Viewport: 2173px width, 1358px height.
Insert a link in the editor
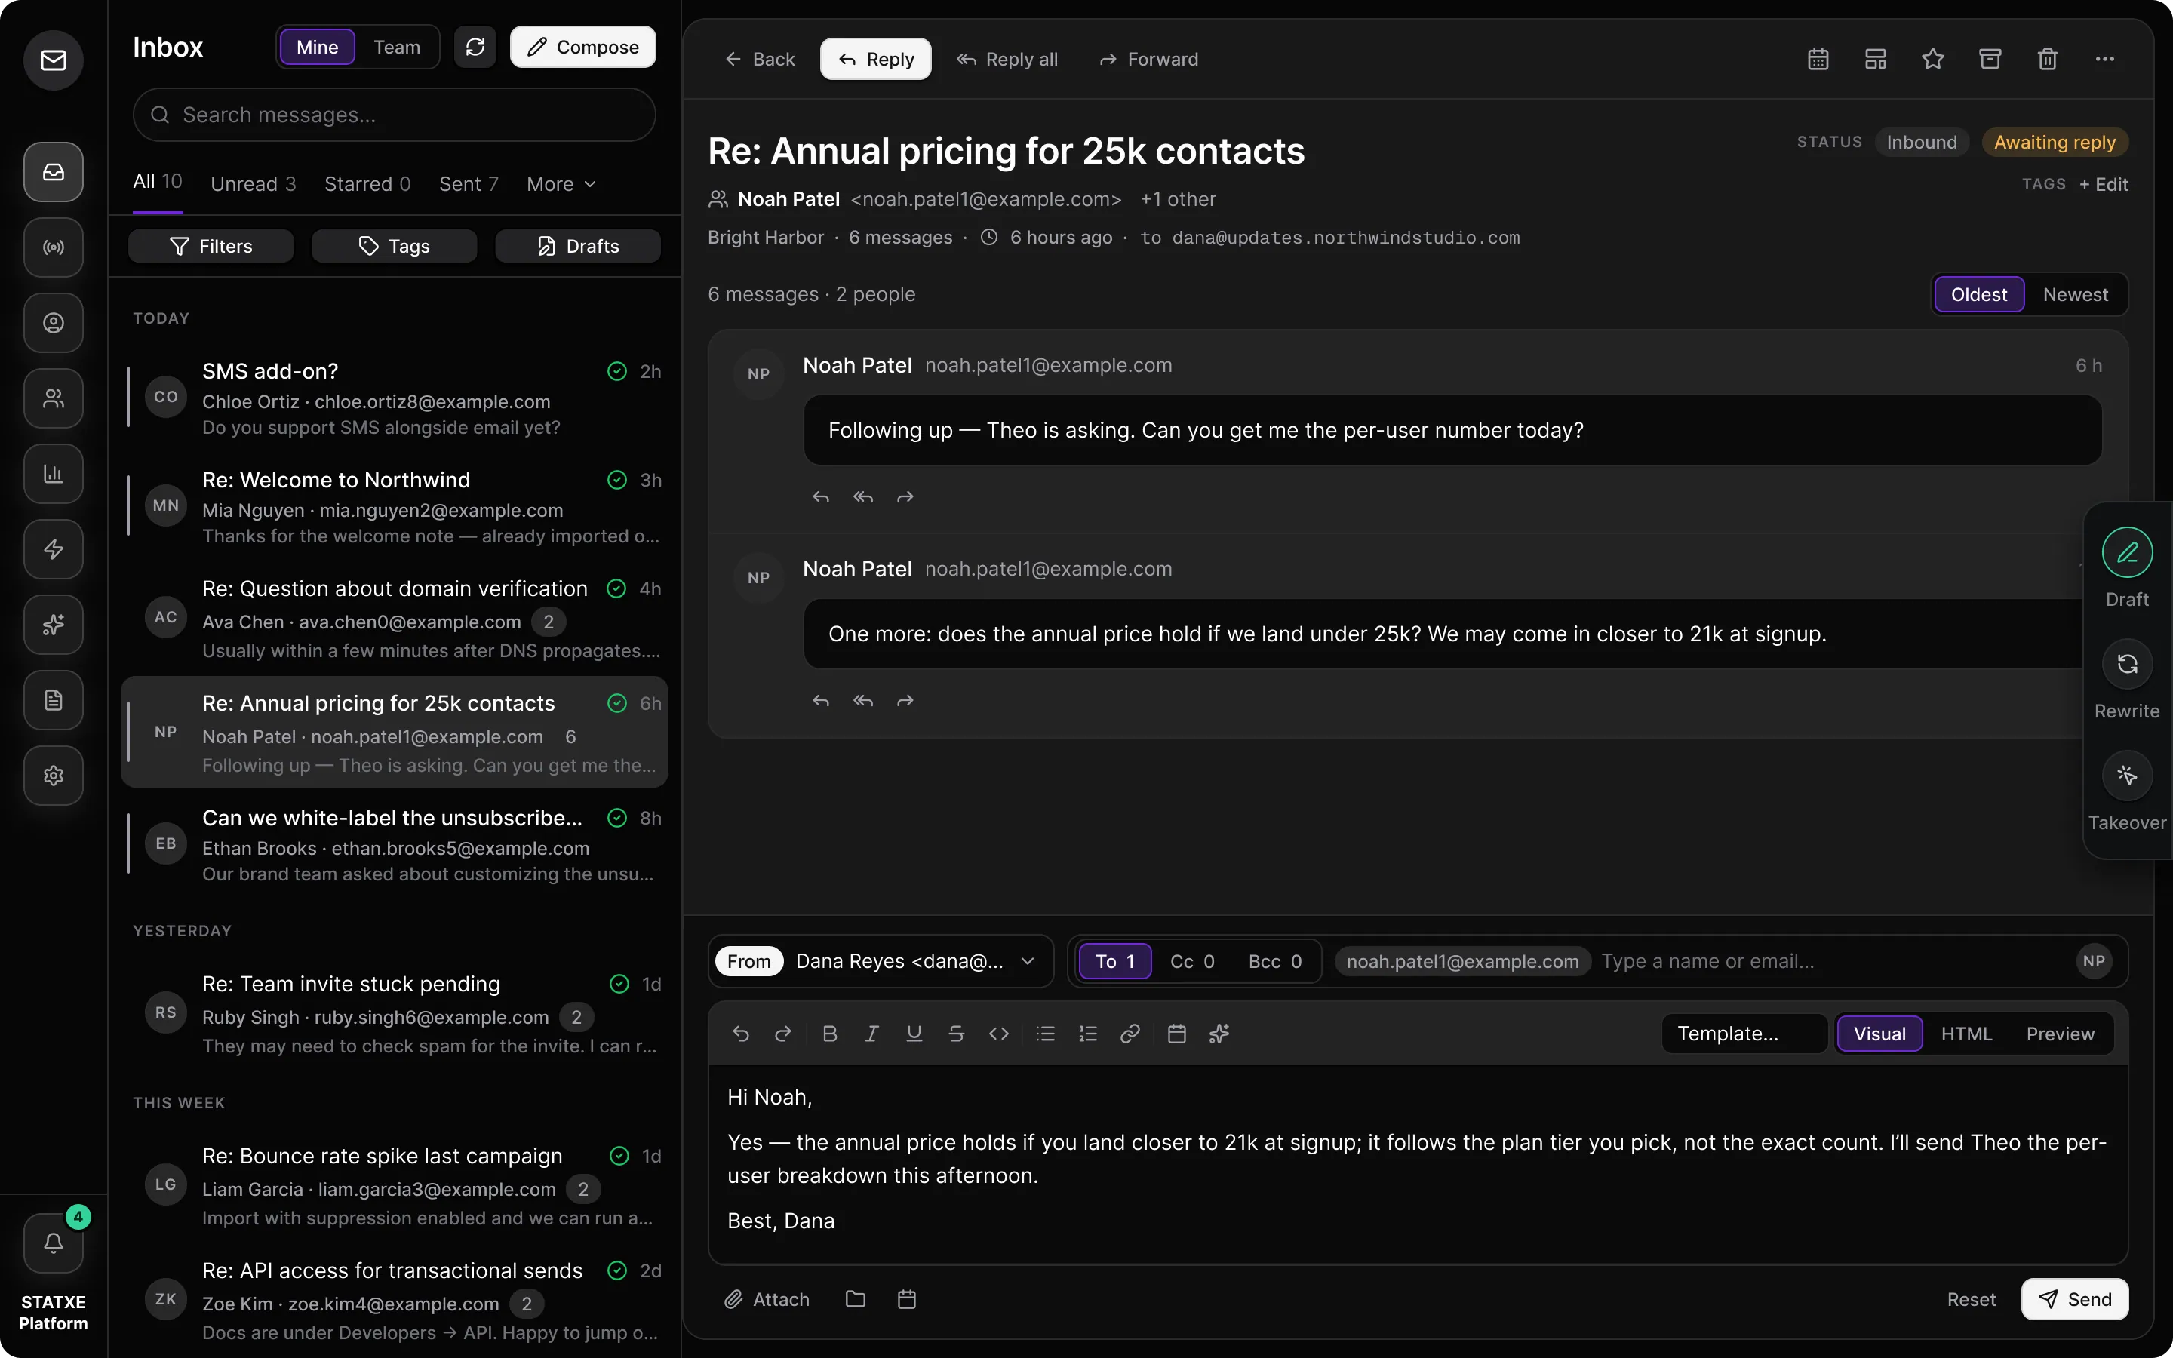1130,1034
